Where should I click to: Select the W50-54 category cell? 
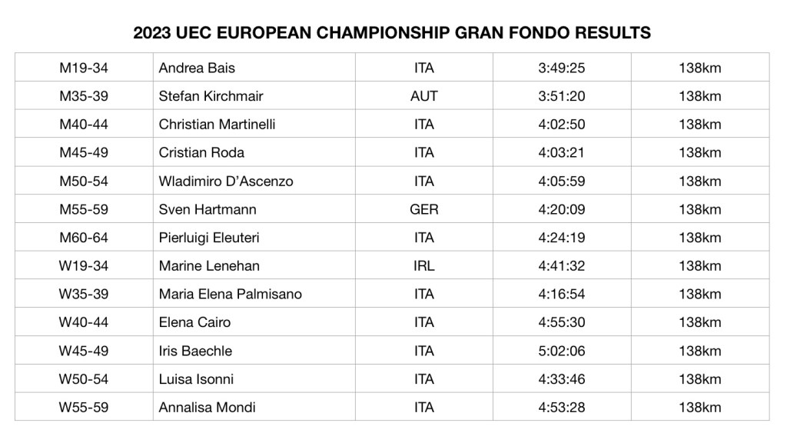pos(84,379)
